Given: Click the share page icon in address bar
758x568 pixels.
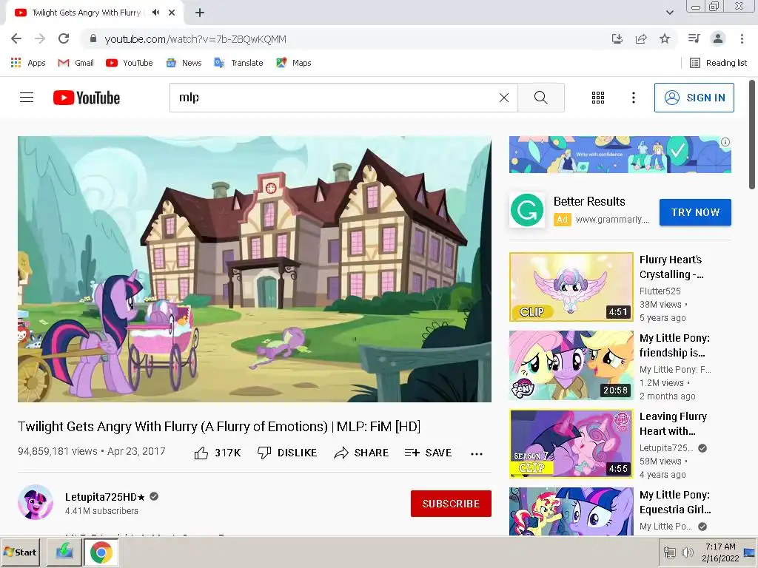Looking at the screenshot, I should (x=641, y=38).
